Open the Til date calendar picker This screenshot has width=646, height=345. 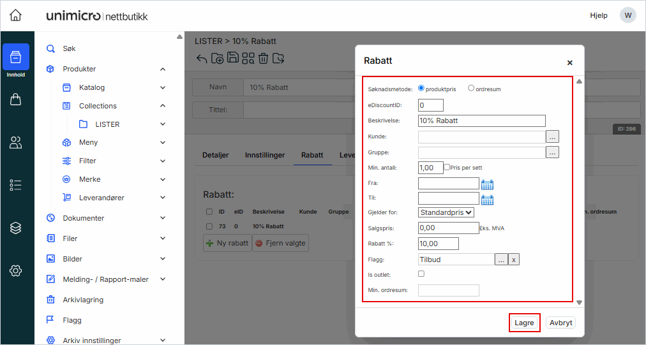click(x=488, y=200)
